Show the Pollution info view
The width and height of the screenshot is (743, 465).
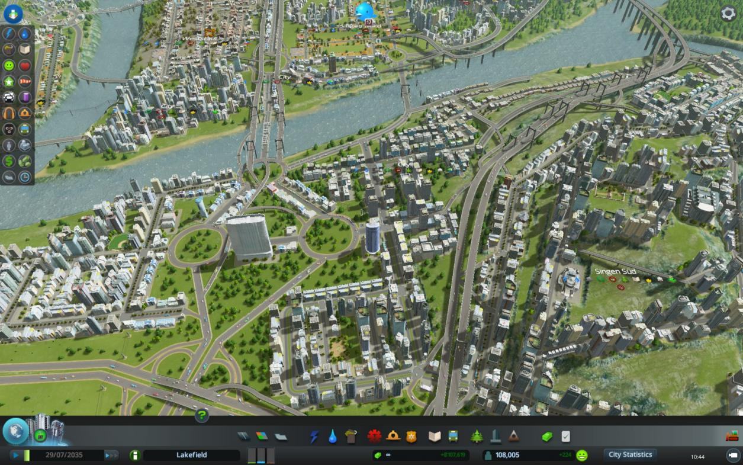pyautogui.click(x=25, y=97)
